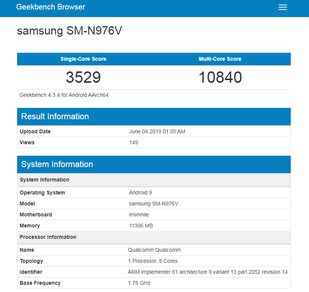This screenshot has width=309, height=292.
Task: Select the Base Frequency label
Action: coord(40,283)
